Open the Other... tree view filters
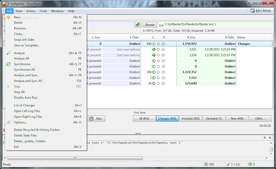This screenshot has width=276, height=169. 260,118
